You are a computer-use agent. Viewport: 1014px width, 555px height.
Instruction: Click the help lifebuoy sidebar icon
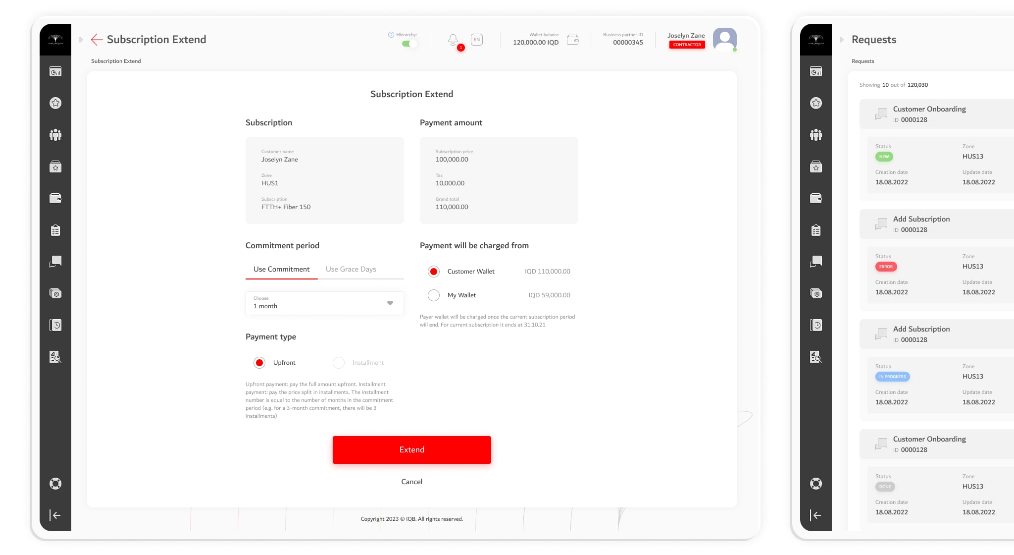point(55,484)
